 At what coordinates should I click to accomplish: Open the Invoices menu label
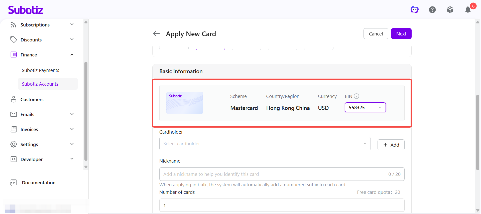tap(29, 129)
